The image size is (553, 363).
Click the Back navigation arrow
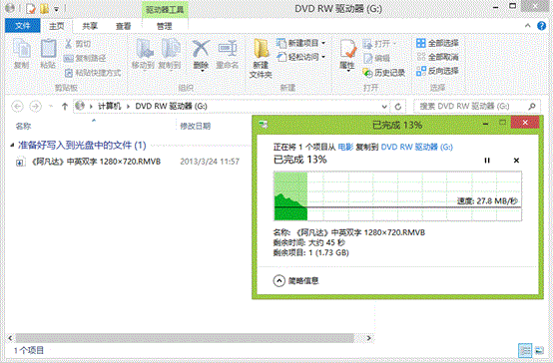[x=17, y=106]
